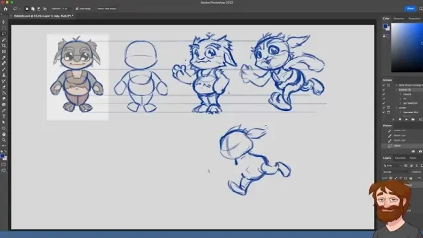Go to the Photoshop Home screen
Screen dimensions: 423x238
(5, 9)
